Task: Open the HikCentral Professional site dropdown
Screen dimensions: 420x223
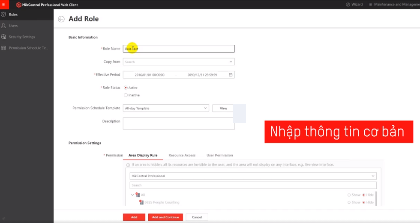Action: click(x=253, y=176)
